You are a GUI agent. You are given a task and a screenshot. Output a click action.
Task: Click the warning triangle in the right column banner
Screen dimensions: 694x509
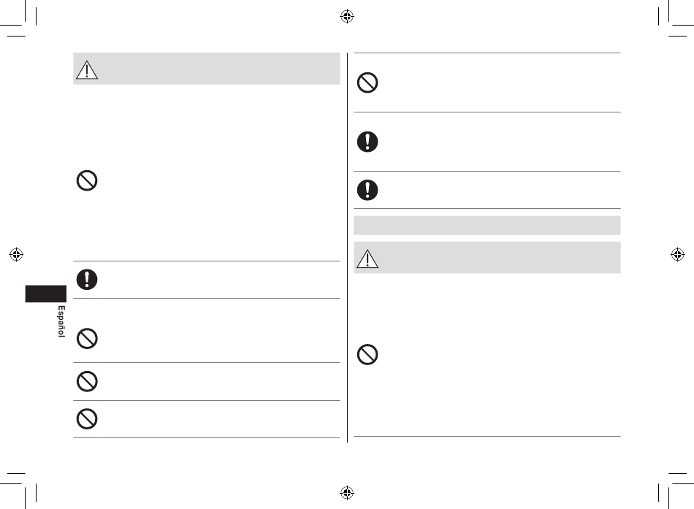[x=367, y=259]
